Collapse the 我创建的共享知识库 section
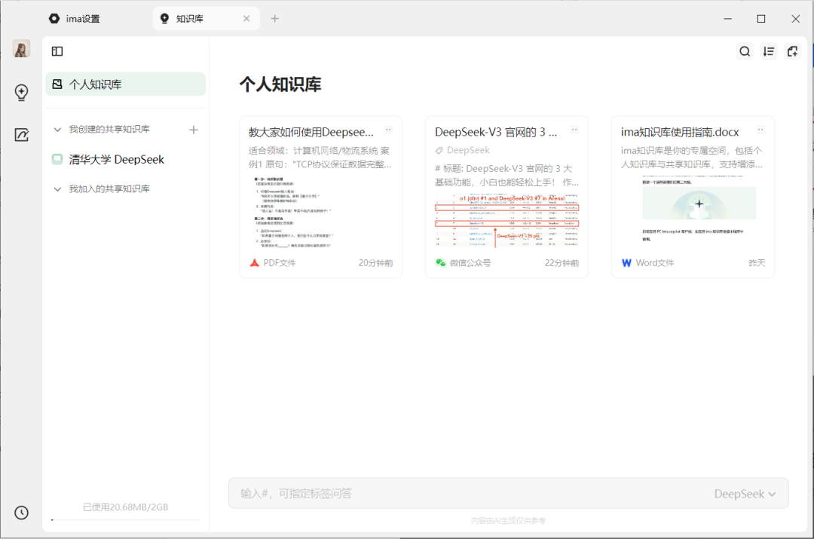This screenshot has width=814, height=539. (x=57, y=129)
